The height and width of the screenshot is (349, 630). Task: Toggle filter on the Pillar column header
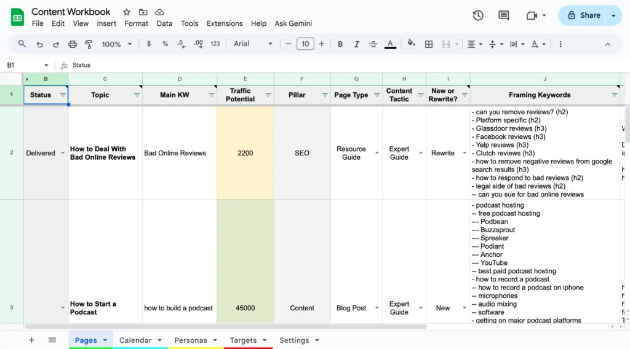click(325, 95)
